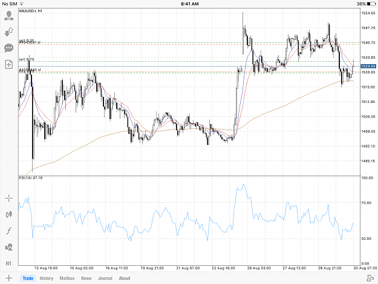This screenshot has width=378, height=284.
Task: Open the indicators function icon
Action: pyautogui.click(x=9, y=231)
